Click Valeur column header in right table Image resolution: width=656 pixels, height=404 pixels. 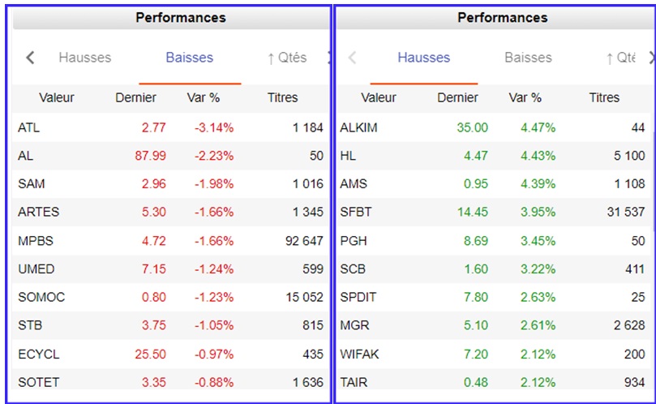[x=379, y=97]
